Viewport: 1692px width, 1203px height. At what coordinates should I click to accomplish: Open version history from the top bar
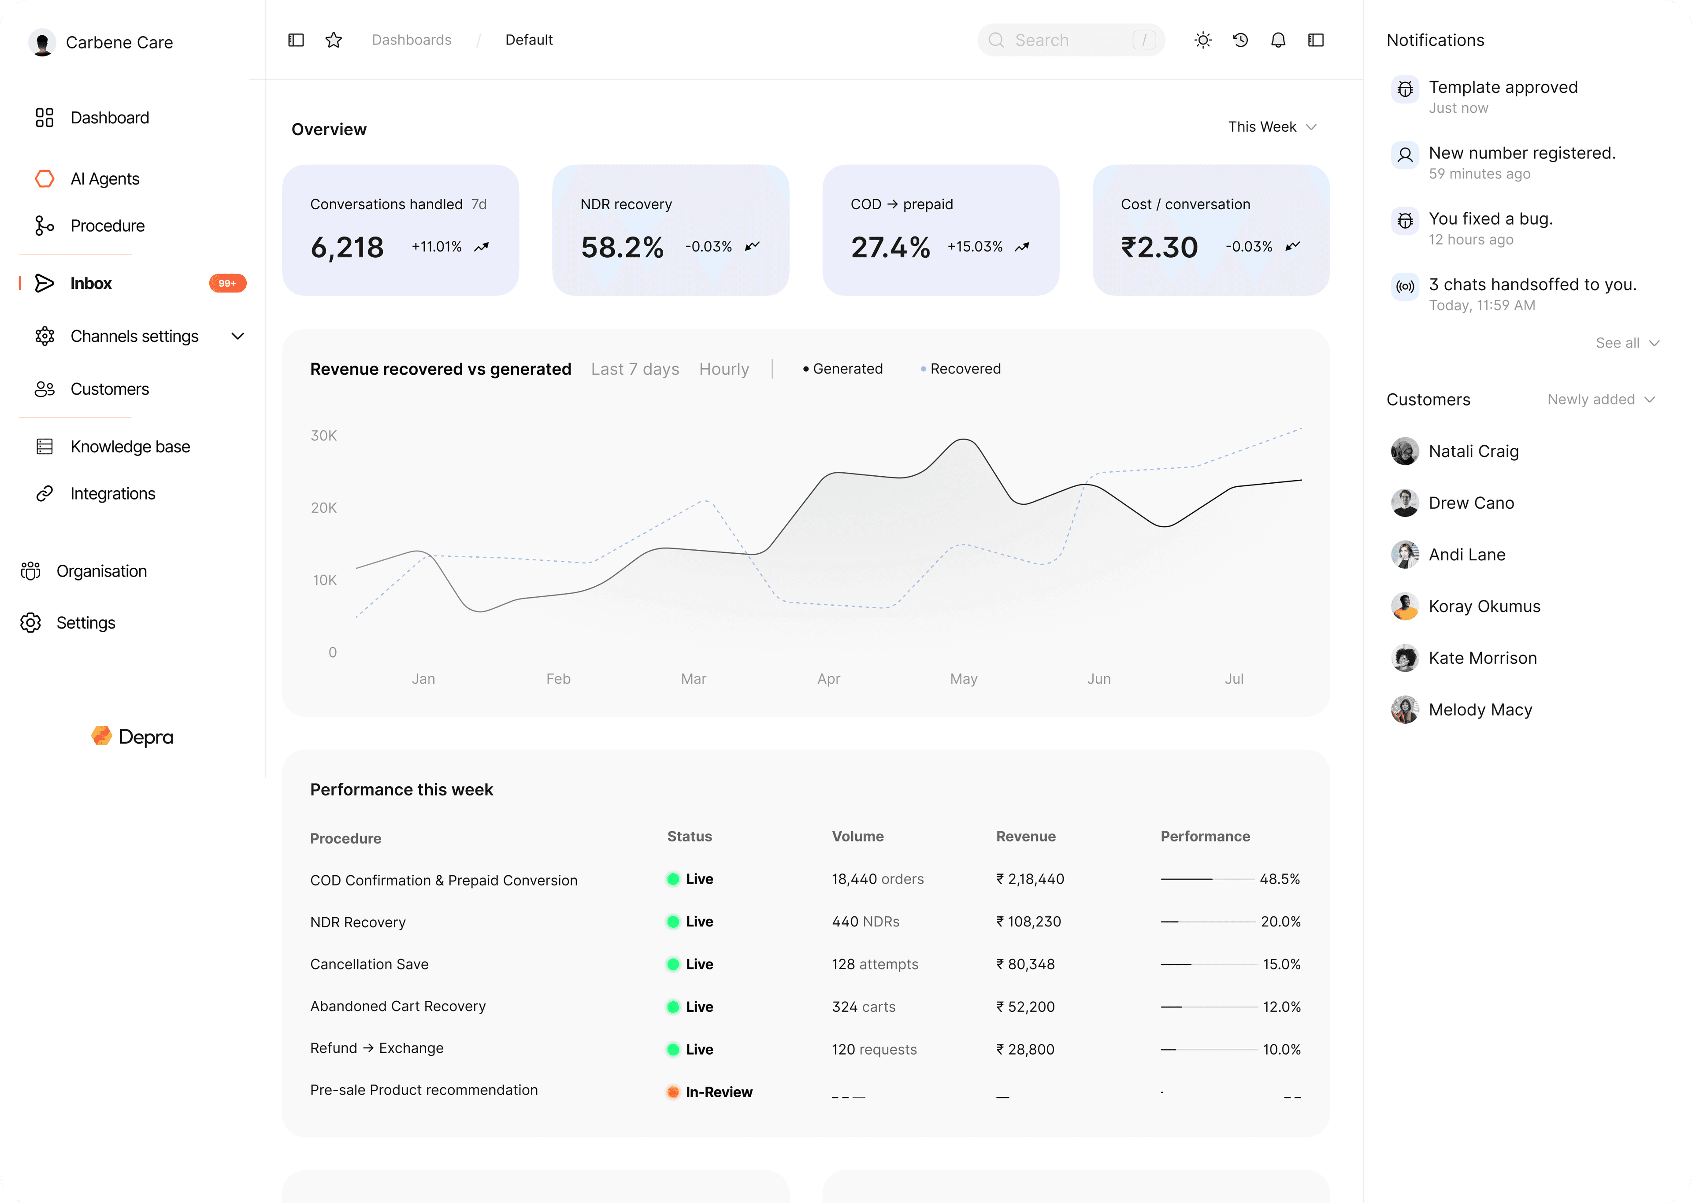click(1241, 40)
